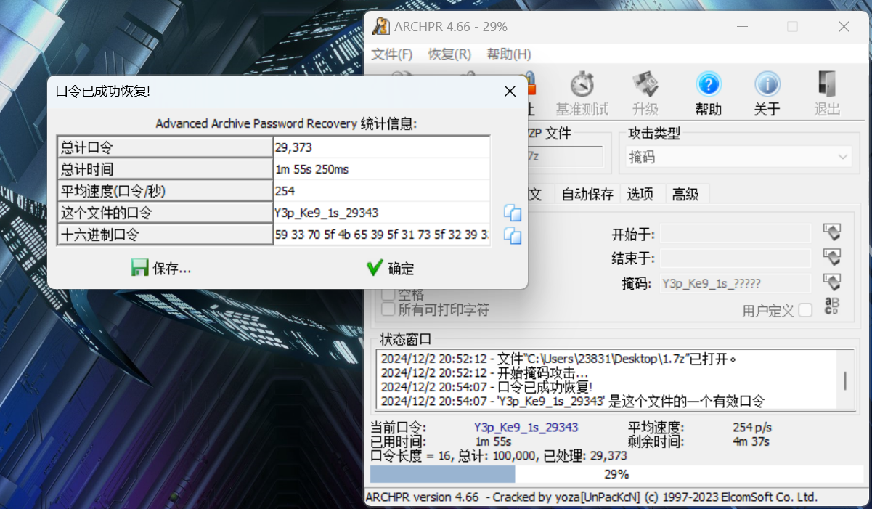Click the 总计时间 row label
Viewport: 872px width, 509px height.
[165, 169]
